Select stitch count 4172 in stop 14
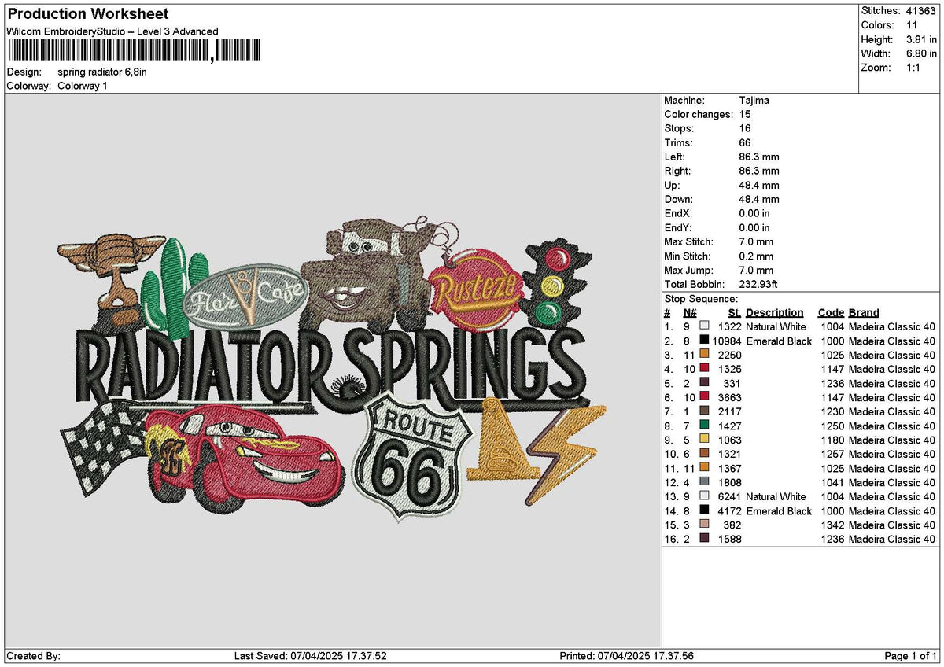 point(730,510)
